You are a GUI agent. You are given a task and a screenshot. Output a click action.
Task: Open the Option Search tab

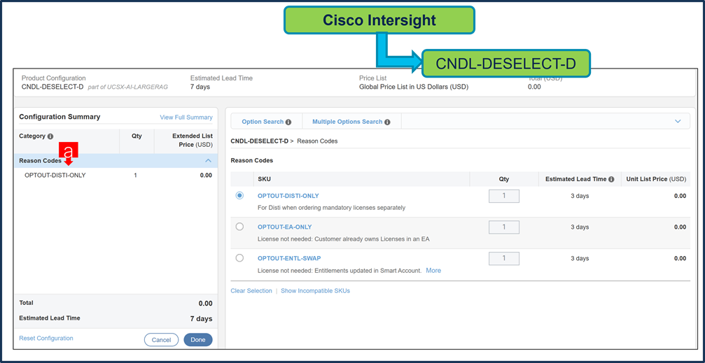tap(266, 122)
